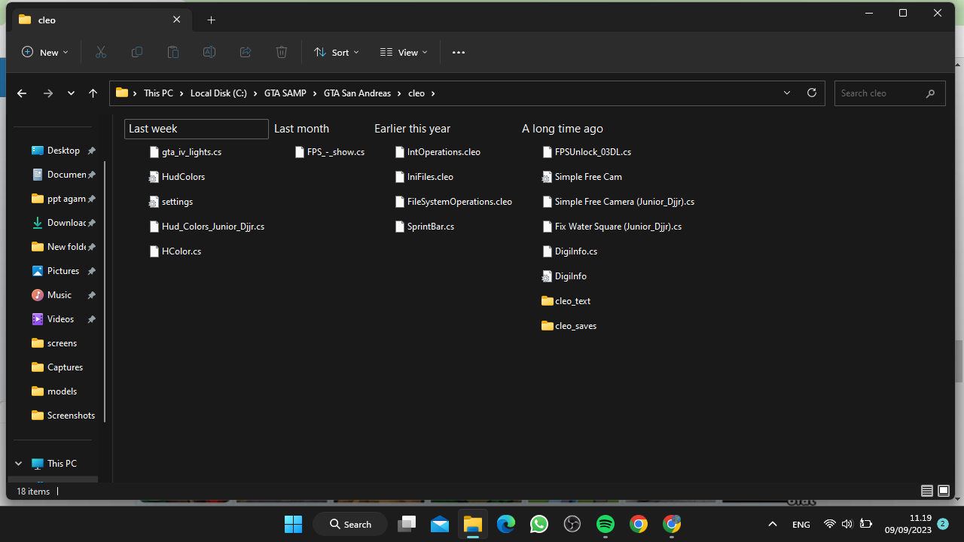Switch to large icons view in status bar
This screenshot has height=542, width=964.
[944, 491]
